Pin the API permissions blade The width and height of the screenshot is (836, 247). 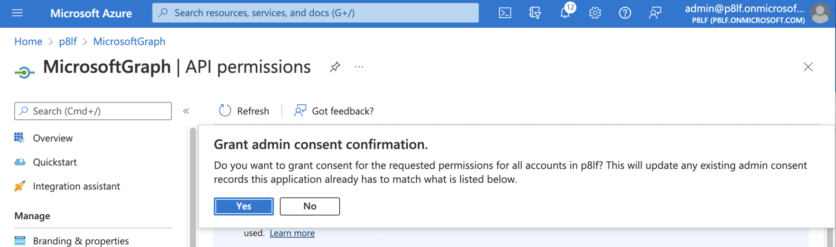(335, 67)
